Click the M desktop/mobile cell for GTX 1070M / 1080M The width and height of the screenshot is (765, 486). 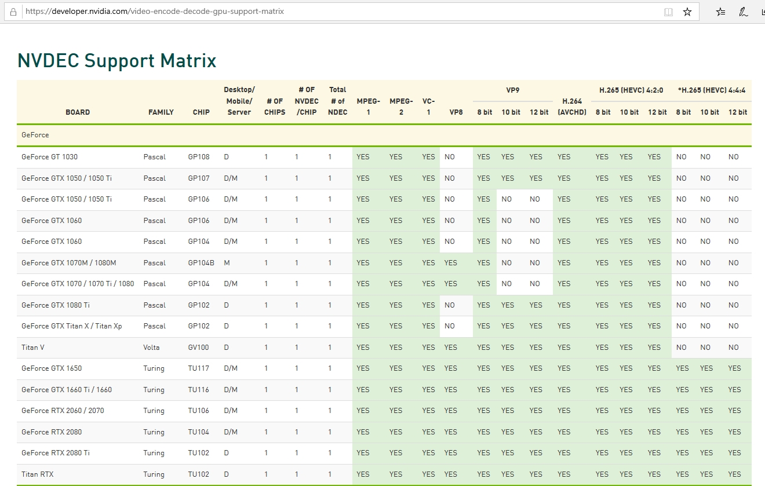[227, 263]
